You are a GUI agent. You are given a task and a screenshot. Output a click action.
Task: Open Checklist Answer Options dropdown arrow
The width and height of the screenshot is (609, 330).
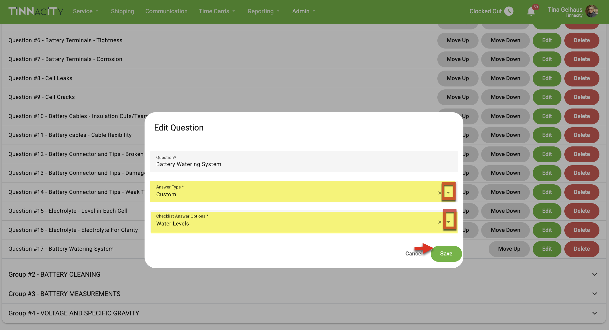448,222
